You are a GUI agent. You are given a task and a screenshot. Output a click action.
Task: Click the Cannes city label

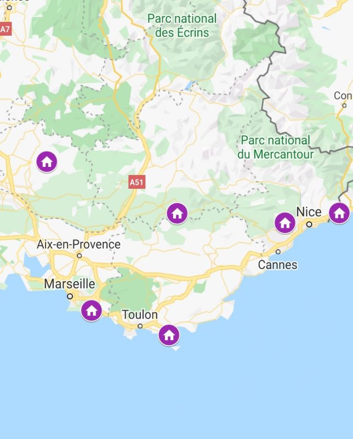click(x=277, y=265)
